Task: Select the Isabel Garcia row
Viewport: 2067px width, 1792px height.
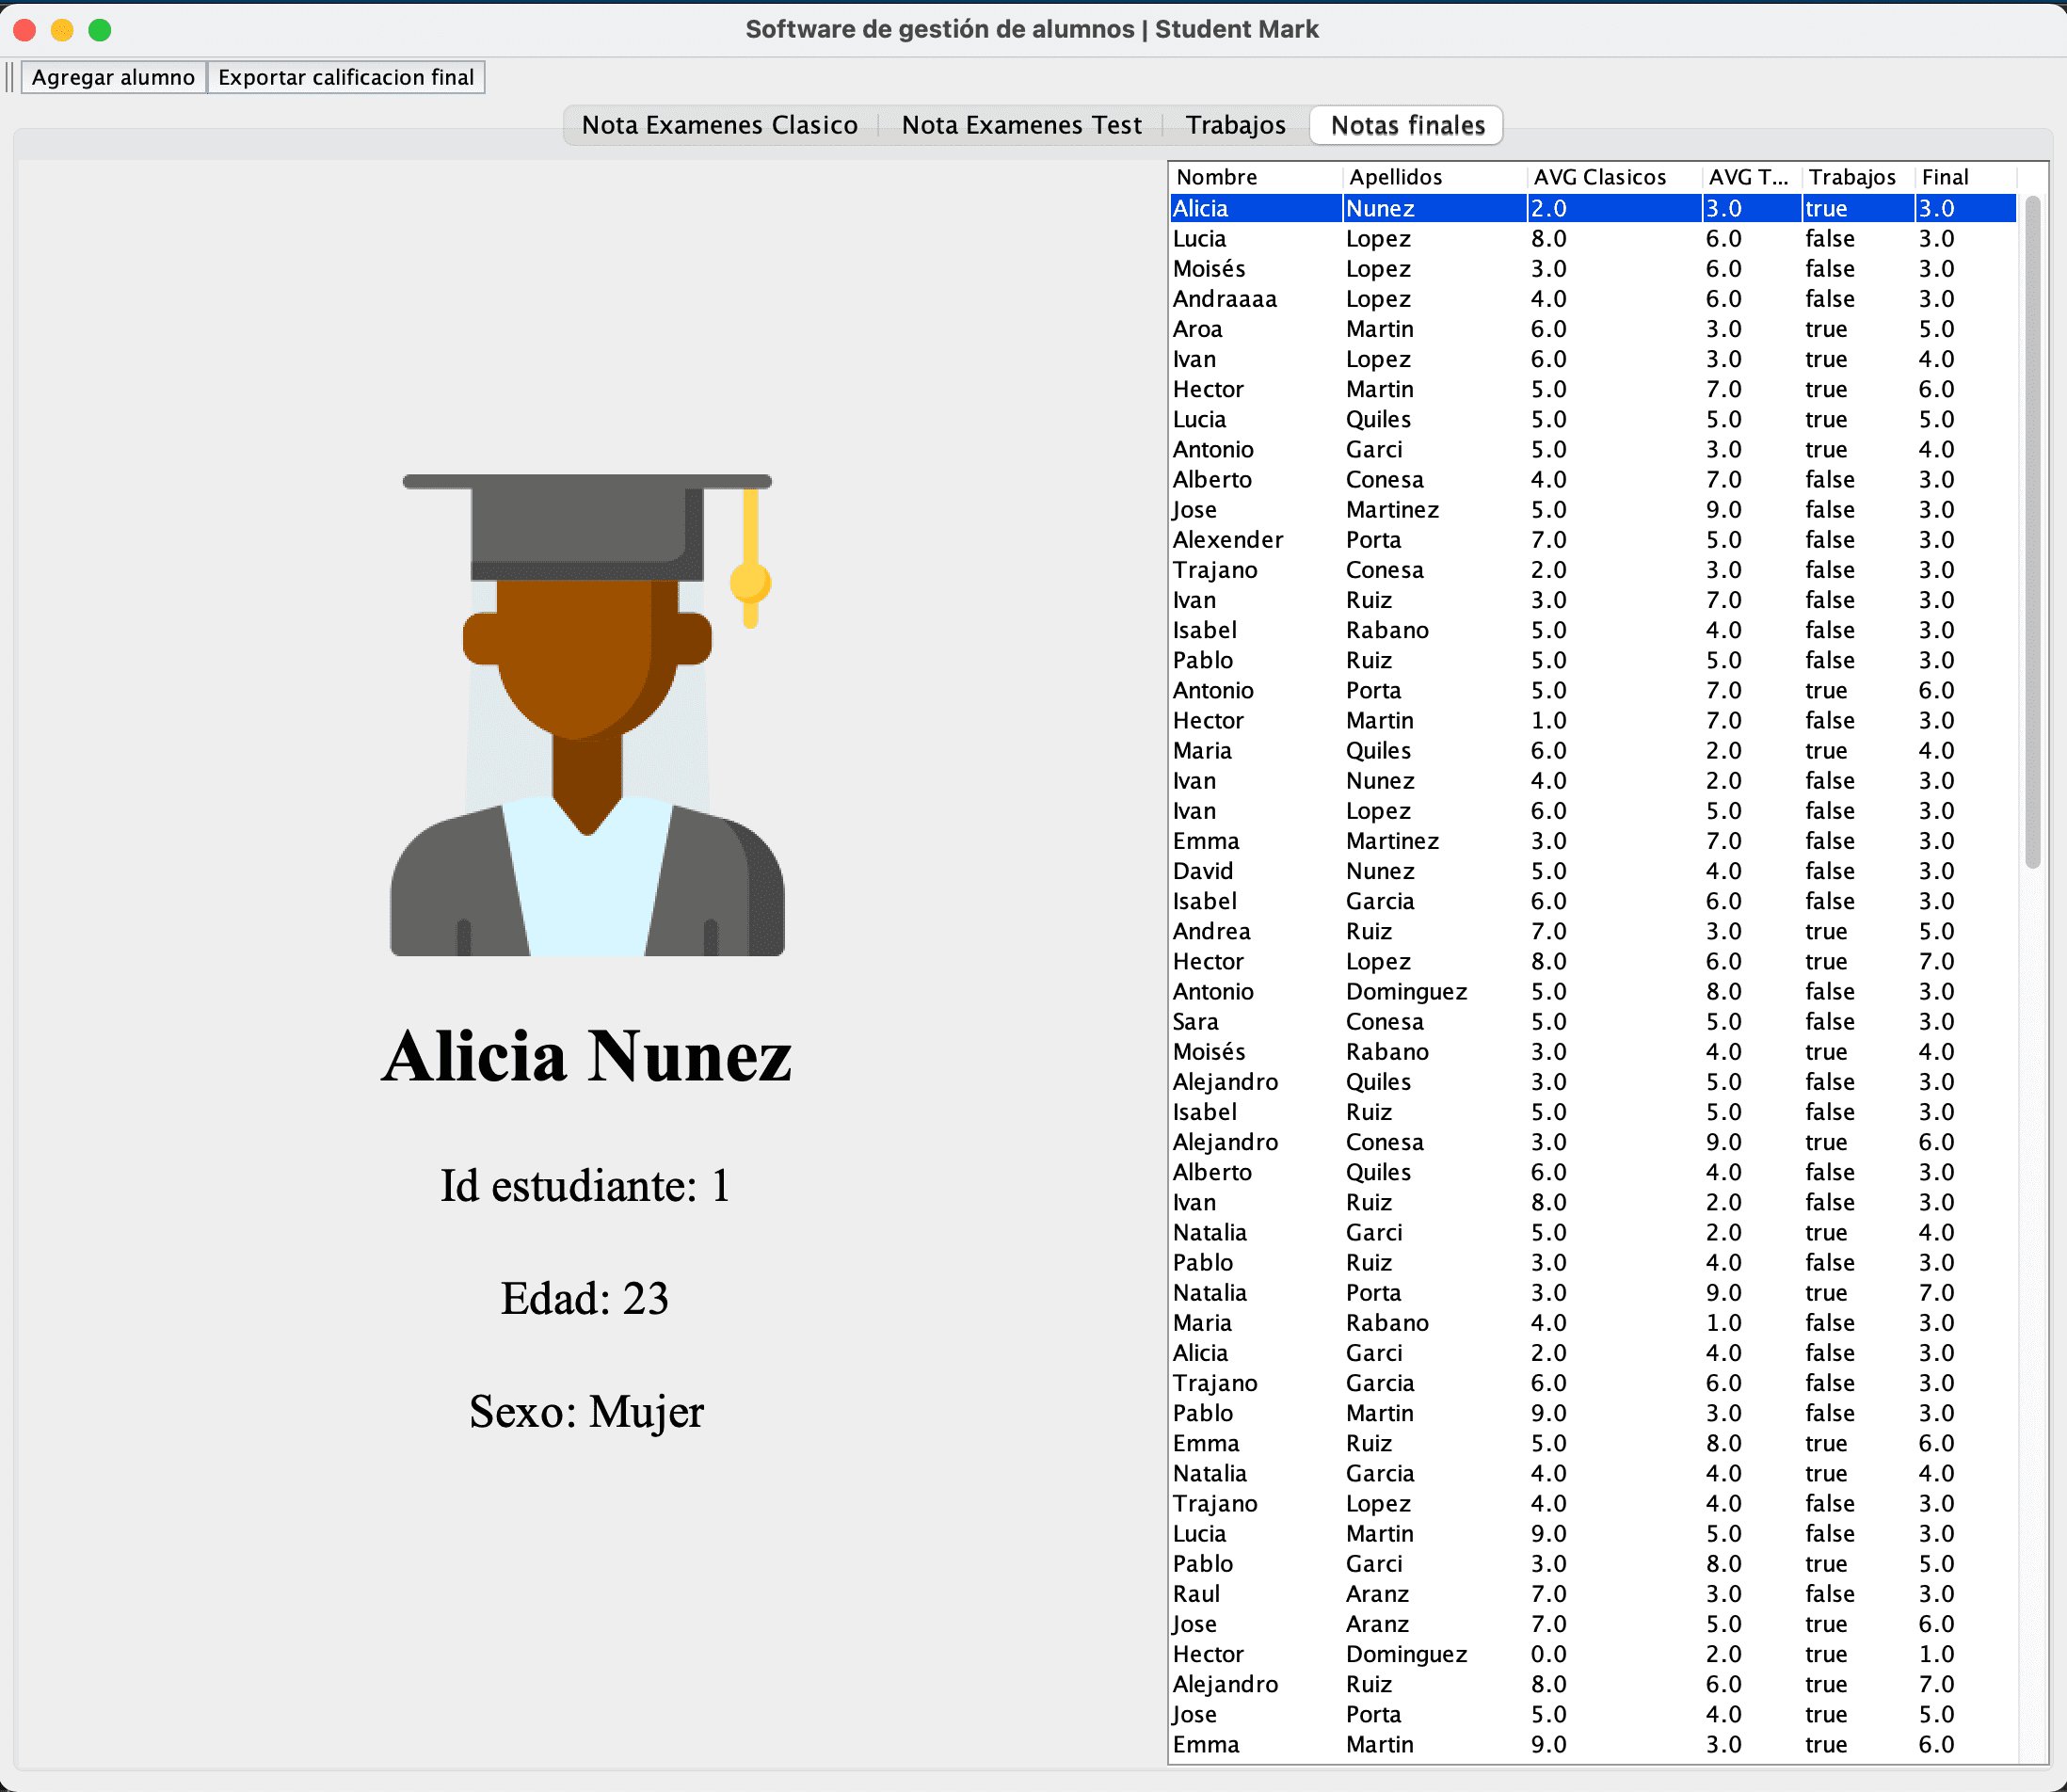Action: 1593,901
